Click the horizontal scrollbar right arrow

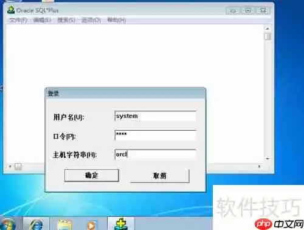click(x=259, y=167)
